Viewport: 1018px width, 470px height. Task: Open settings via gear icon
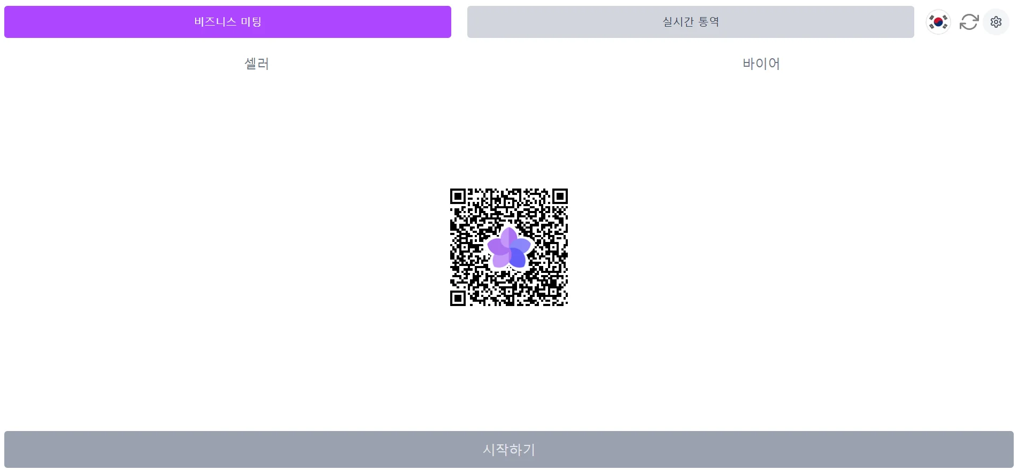point(996,22)
